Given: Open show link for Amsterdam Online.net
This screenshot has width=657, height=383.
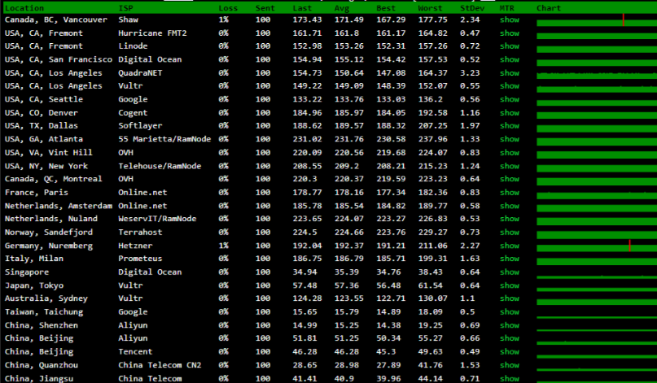Looking at the screenshot, I should (x=509, y=206).
